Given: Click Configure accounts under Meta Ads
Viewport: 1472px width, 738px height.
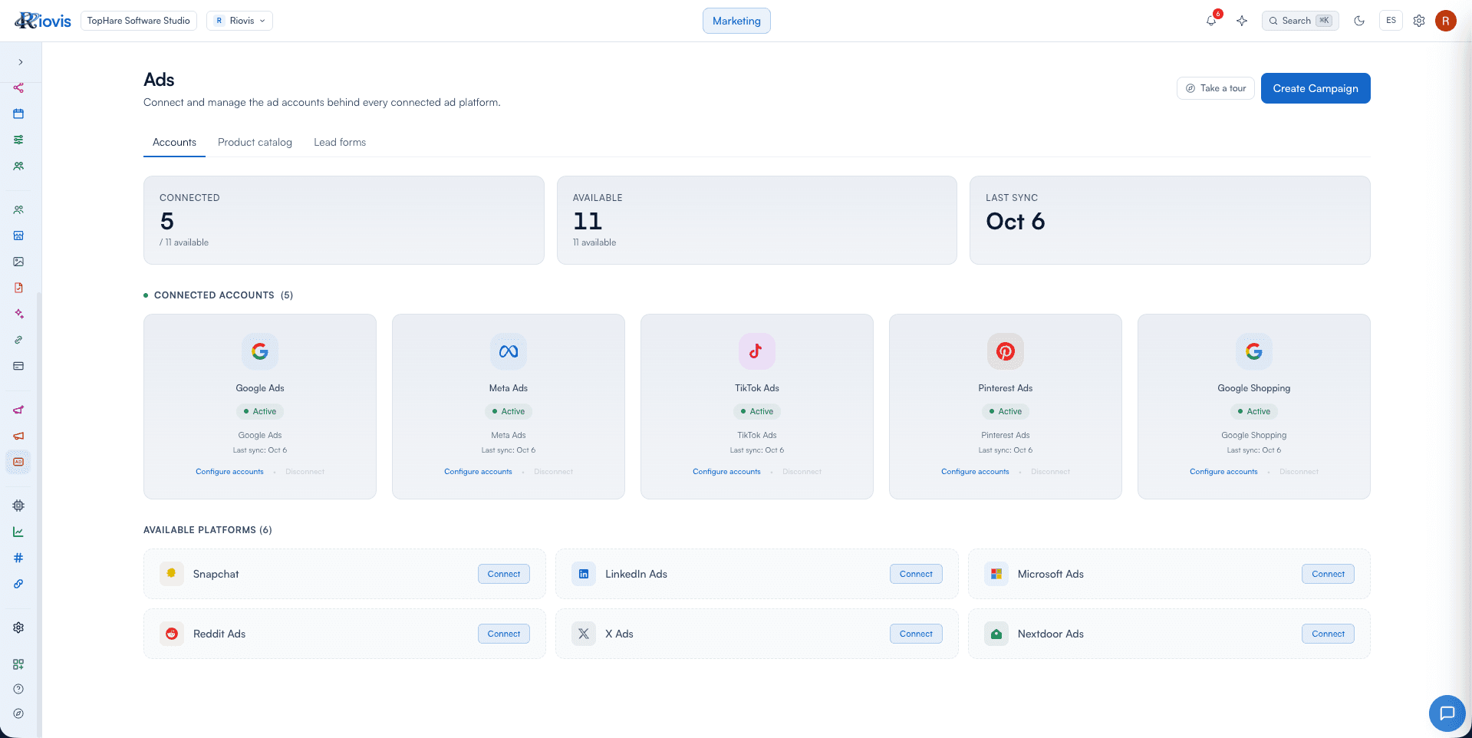Looking at the screenshot, I should [478, 472].
